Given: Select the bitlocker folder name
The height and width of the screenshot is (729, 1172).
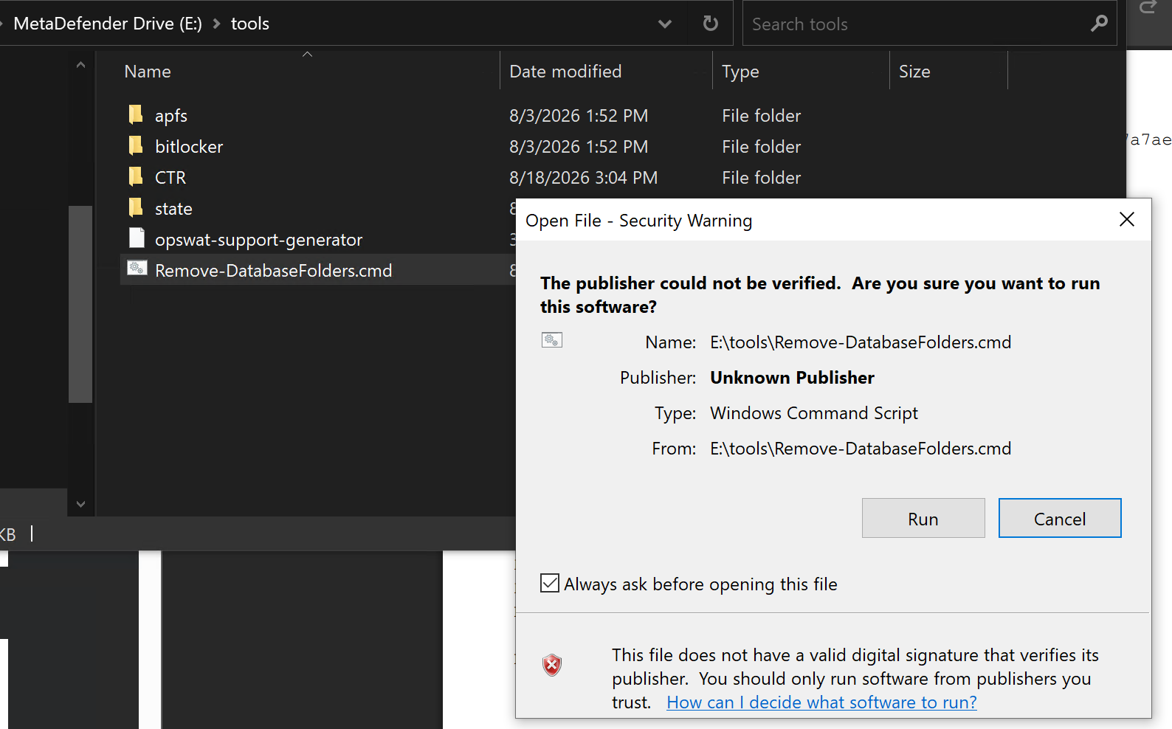Looking at the screenshot, I should (x=189, y=147).
